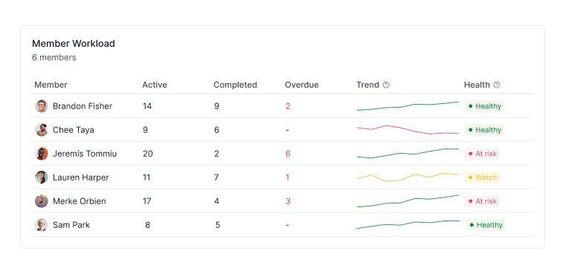The width and height of the screenshot is (565, 274).
Task: Click the Health column header
Action: point(477,85)
